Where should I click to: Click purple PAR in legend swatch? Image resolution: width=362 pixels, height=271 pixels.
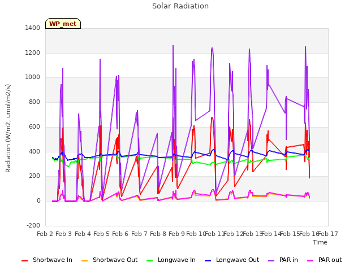(271, 261)
